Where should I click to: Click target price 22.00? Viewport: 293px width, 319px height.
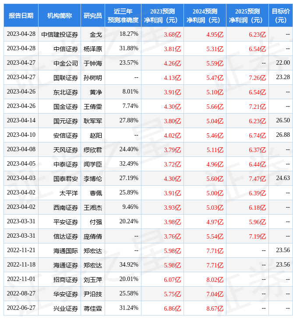[x=283, y=62]
